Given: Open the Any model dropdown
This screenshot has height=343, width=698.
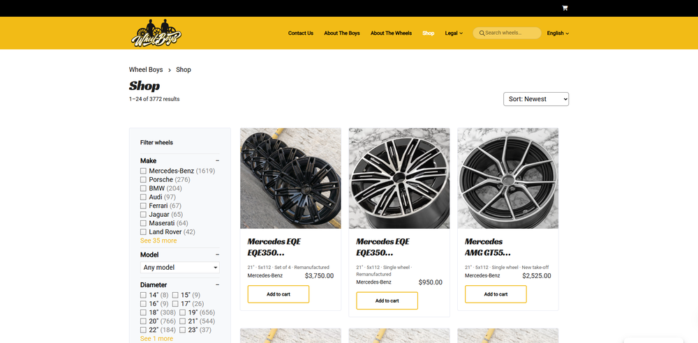Looking at the screenshot, I should click(180, 268).
